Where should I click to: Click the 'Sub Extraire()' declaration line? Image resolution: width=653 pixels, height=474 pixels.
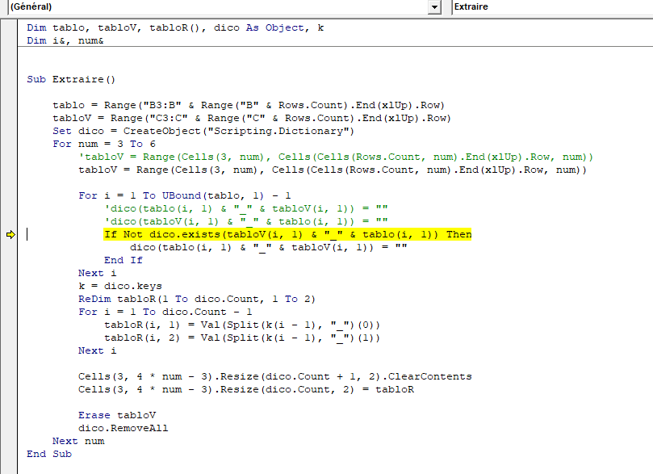(71, 80)
